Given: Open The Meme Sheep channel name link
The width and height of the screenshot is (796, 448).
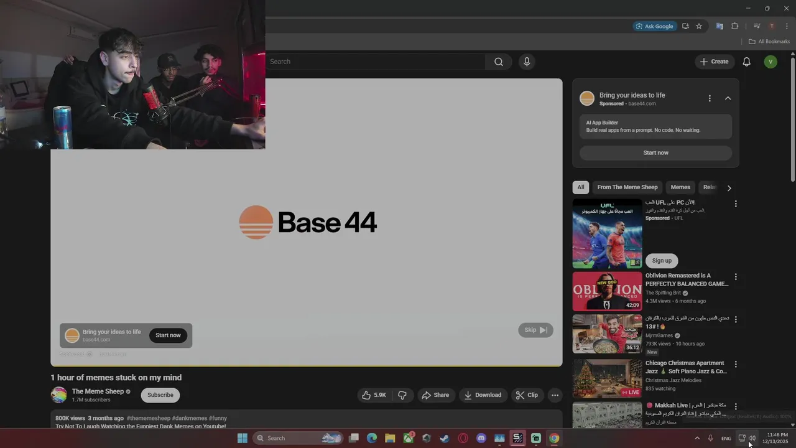Looking at the screenshot, I should [x=98, y=391].
